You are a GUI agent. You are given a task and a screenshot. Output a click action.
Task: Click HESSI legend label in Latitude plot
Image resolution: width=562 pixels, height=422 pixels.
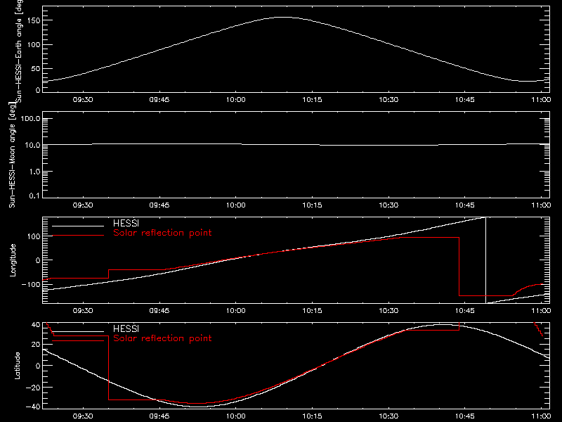pyautogui.click(x=126, y=328)
